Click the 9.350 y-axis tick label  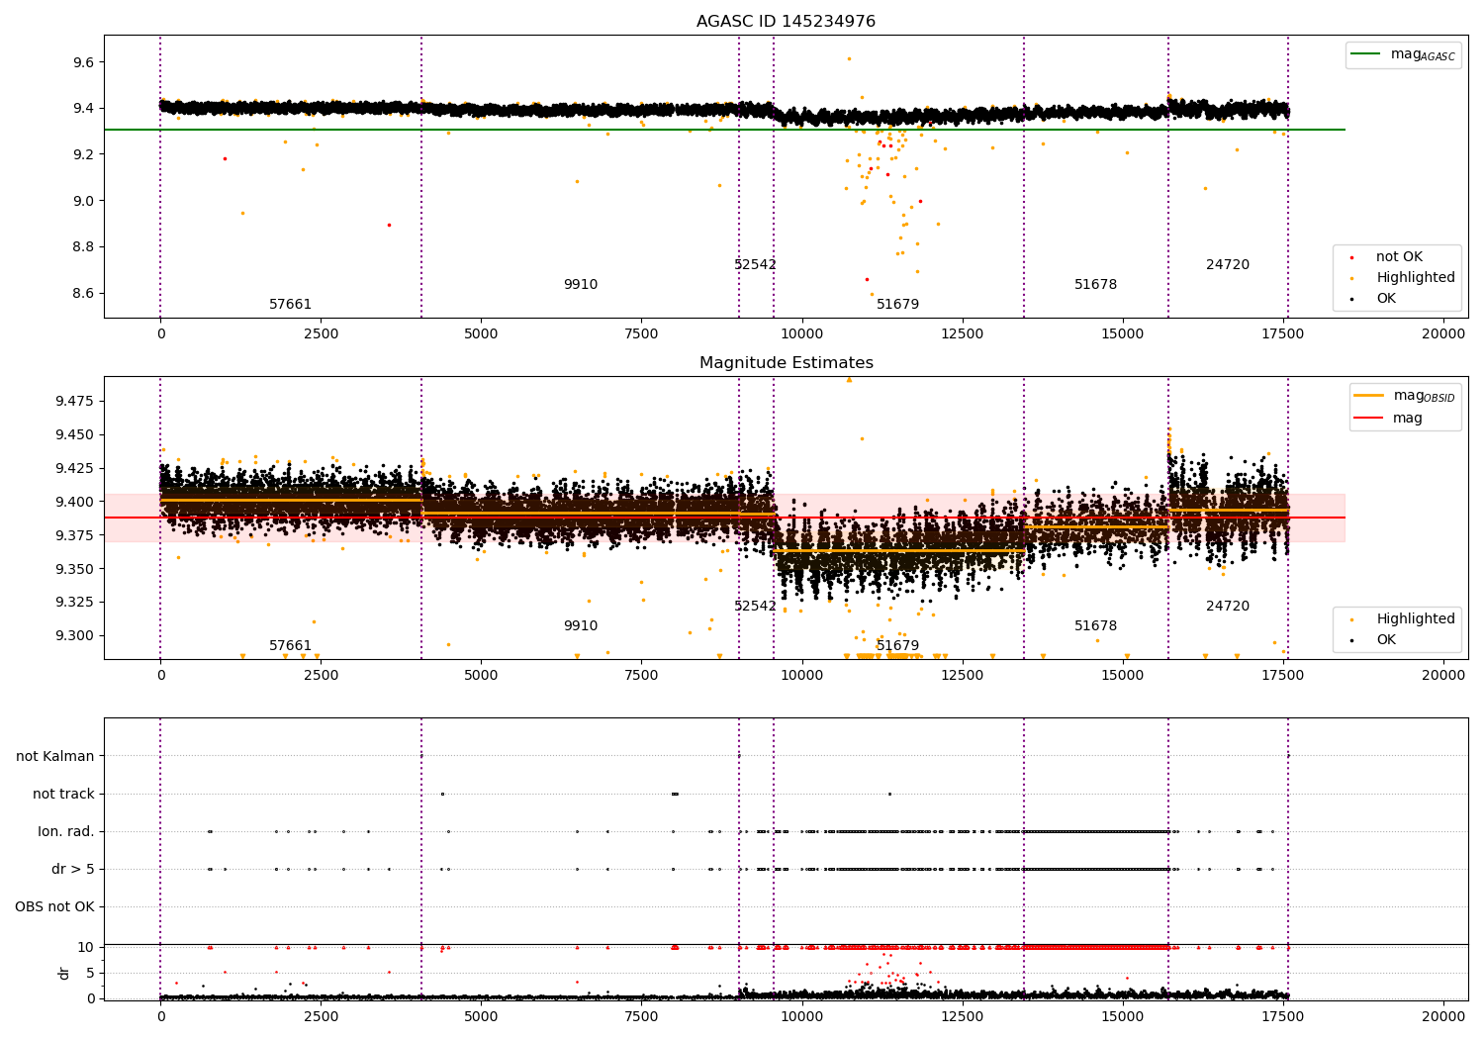point(74,569)
